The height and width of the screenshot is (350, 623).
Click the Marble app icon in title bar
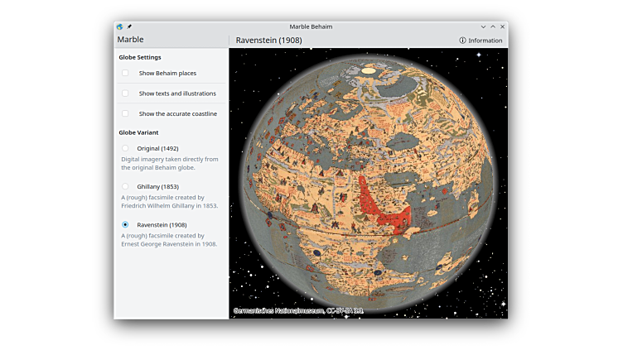pyautogui.click(x=120, y=26)
